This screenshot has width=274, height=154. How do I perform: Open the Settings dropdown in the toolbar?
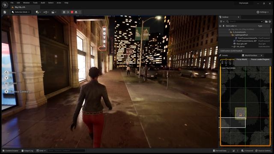click(262, 12)
